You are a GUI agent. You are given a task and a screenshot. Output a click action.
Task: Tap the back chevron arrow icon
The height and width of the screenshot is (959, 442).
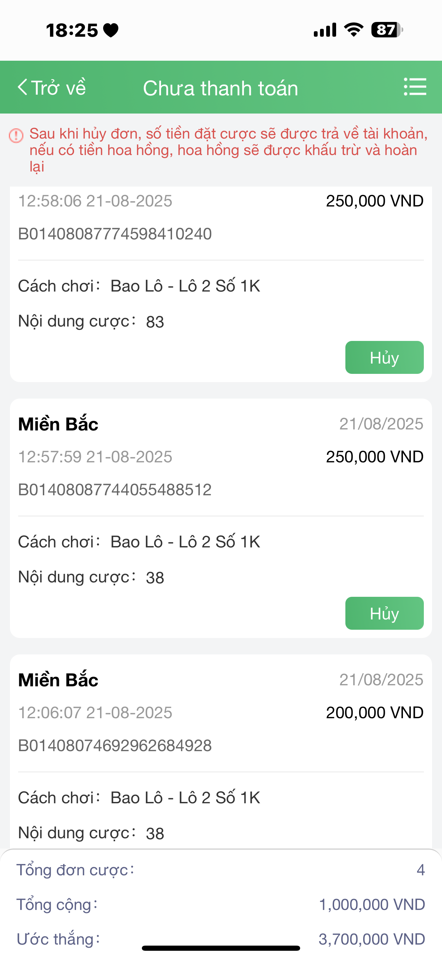pos(23,87)
